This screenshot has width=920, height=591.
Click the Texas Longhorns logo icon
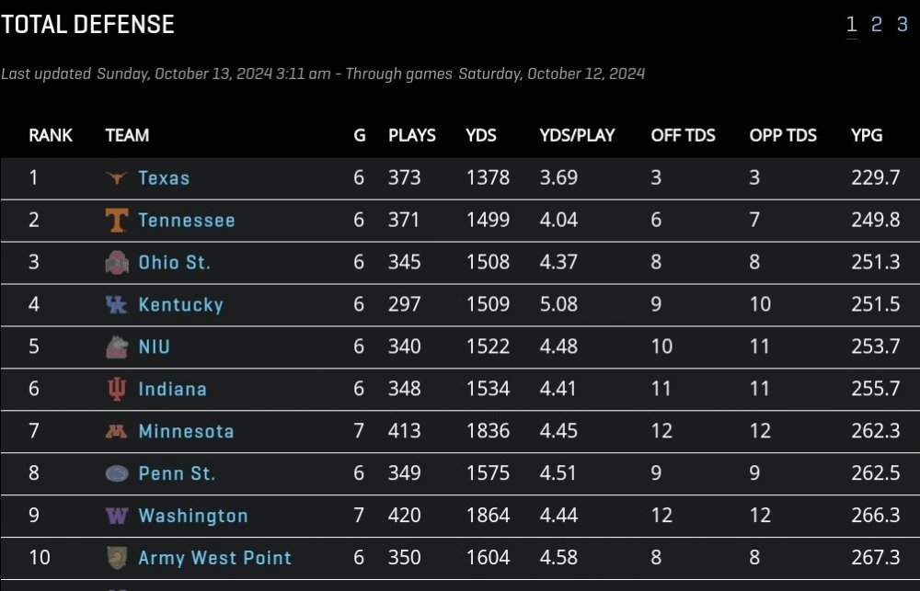[x=117, y=178]
